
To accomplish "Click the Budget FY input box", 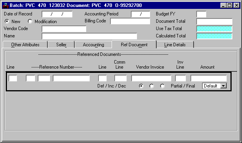I will 201,14.
